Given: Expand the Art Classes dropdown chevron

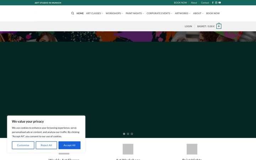Looking at the screenshot, I should tap(102, 14).
